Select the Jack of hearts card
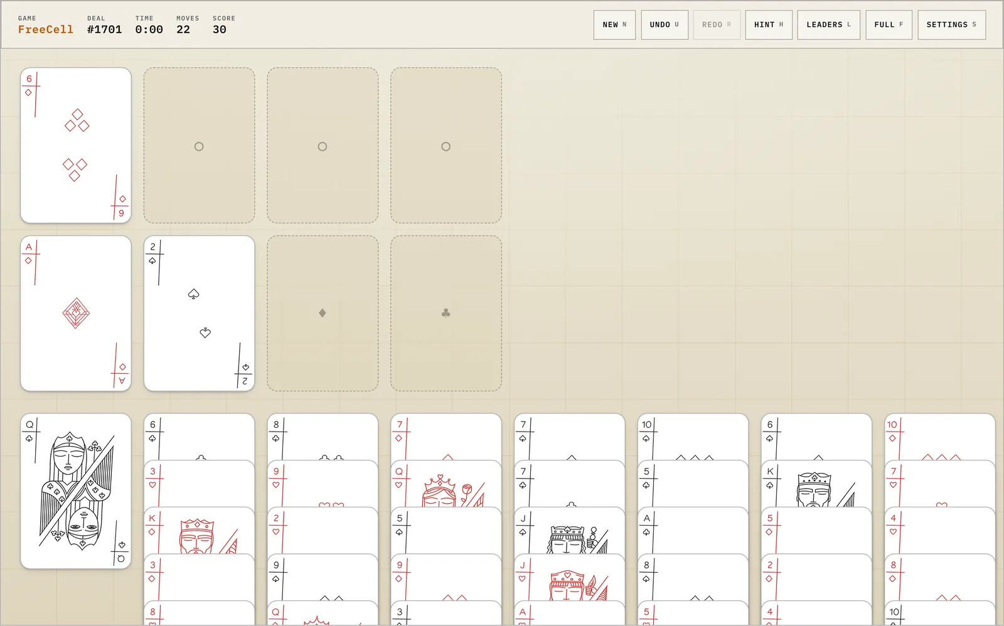The width and height of the screenshot is (1004, 626). pyautogui.click(x=570, y=577)
